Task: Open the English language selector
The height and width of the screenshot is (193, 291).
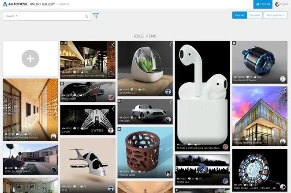Action: (x=282, y=4)
